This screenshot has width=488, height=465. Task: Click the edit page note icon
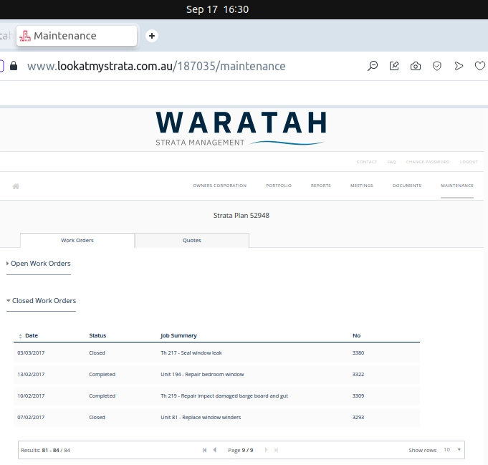[x=394, y=66]
